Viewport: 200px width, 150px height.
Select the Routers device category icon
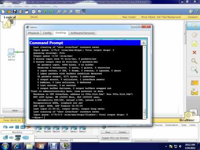(5, 127)
